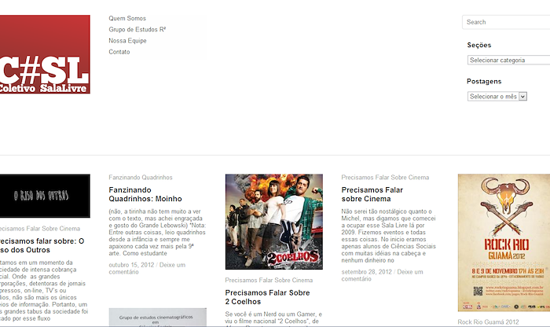Viewport: 550px width, 327px height.
Task: Open the Precisamos Falar Sobre 2 Coelhos title
Action: (268, 297)
